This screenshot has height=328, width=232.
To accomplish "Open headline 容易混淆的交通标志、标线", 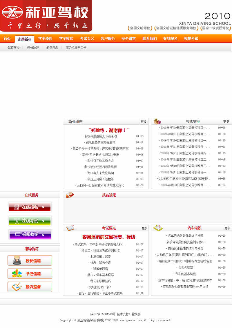I will 109,237.
